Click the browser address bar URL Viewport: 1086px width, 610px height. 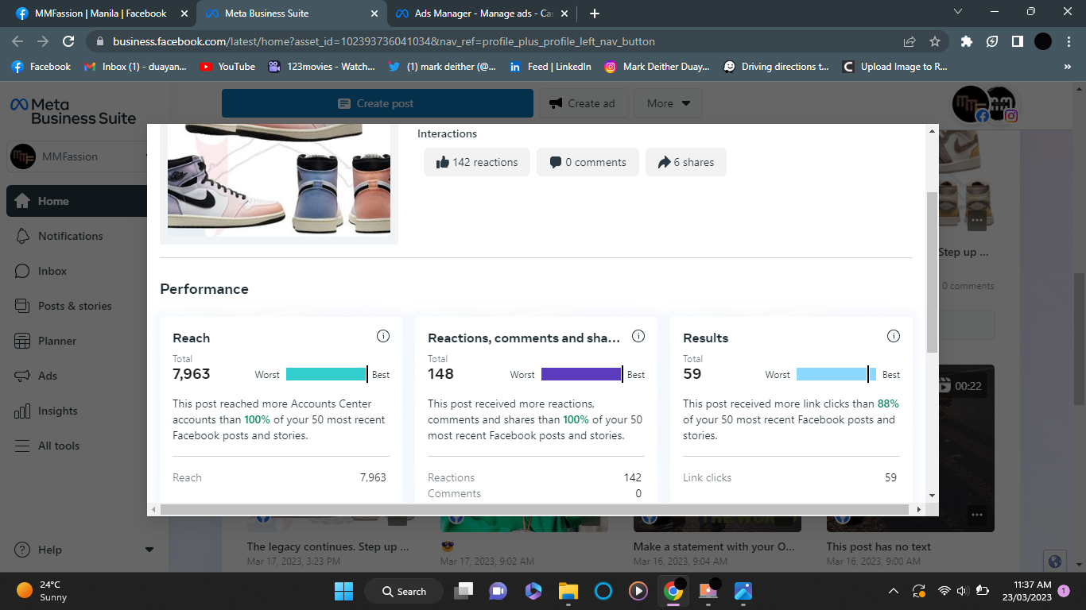click(x=384, y=41)
